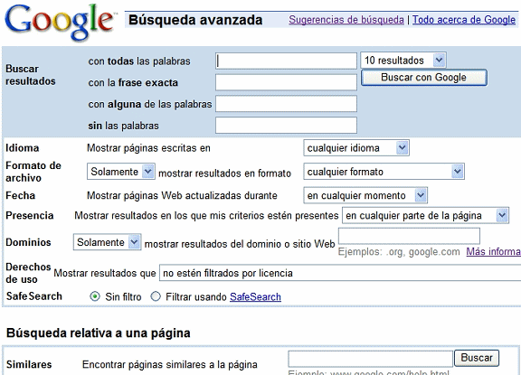Expand the cualquier idioma dropdown
Image resolution: width=521 pixels, height=375 pixels.
coord(356,148)
